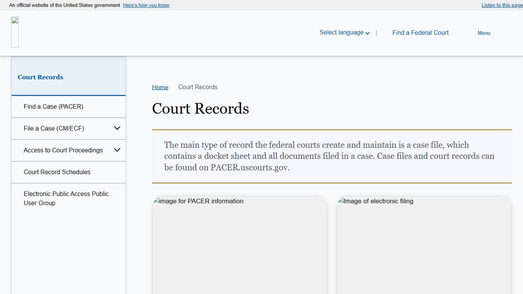Click the PACER information image card

[x=240, y=245]
